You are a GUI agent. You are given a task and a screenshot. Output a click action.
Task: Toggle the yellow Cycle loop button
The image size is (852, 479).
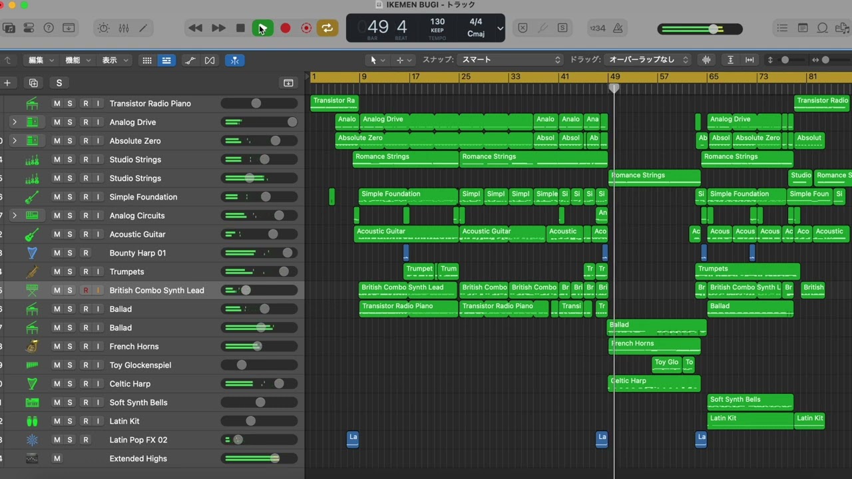pos(327,28)
